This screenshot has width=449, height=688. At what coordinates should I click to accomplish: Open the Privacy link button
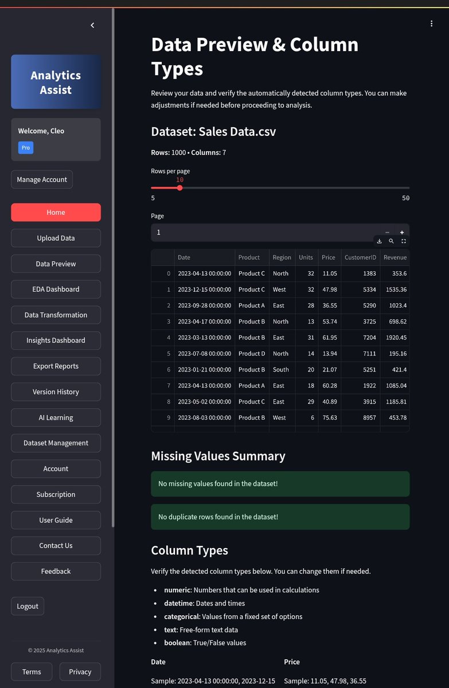tap(80, 672)
